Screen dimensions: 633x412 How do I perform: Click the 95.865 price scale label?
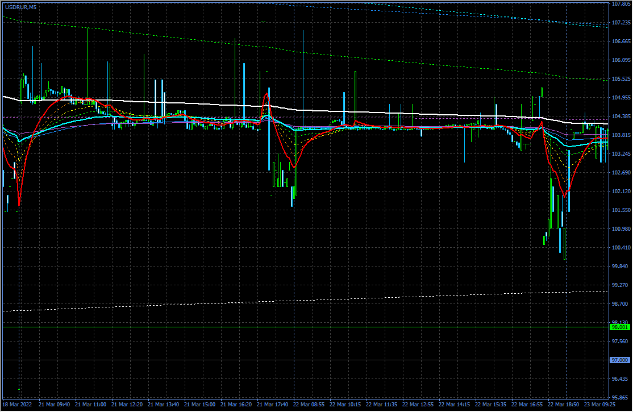pyautogui.click(x=619, y=398)
